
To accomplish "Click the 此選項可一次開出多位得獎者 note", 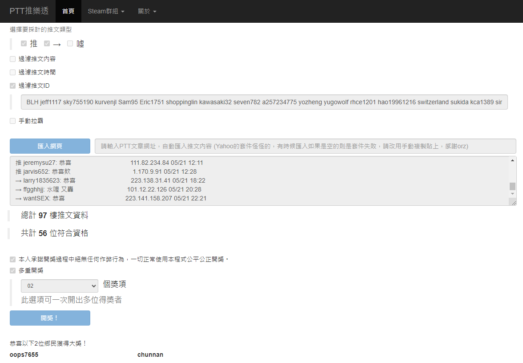I will click(x=71, y=300).
